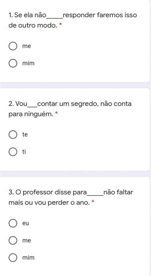151x276 pixels.
Task: Click the red required asterisk on question 3
Action: click(93, 202)
